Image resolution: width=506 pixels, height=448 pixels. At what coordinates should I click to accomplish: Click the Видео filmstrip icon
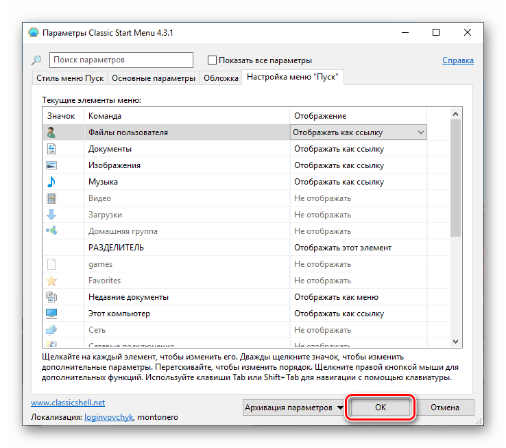pos(51,198)
